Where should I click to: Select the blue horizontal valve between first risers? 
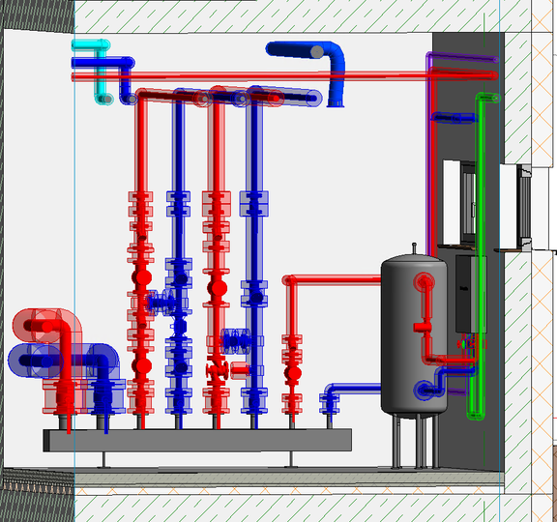(x=161, y=303)
